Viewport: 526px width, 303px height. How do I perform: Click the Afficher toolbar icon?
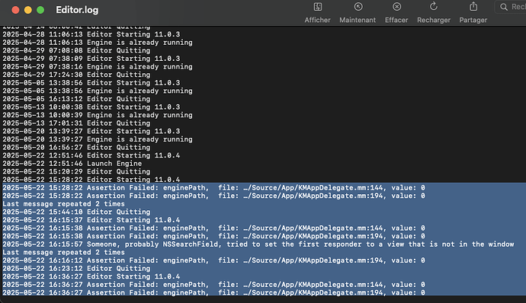coord(317,7)
